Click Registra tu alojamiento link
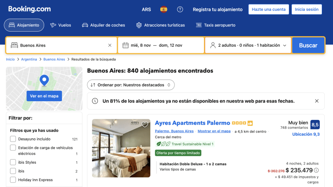 coord(218,9)
